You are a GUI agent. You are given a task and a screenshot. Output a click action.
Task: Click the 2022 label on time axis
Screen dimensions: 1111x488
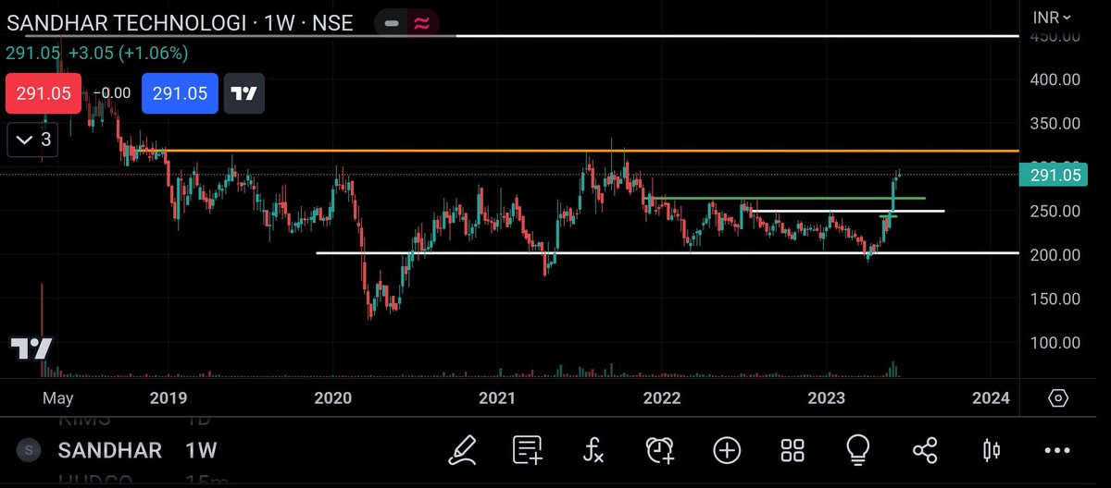point(662,398)
